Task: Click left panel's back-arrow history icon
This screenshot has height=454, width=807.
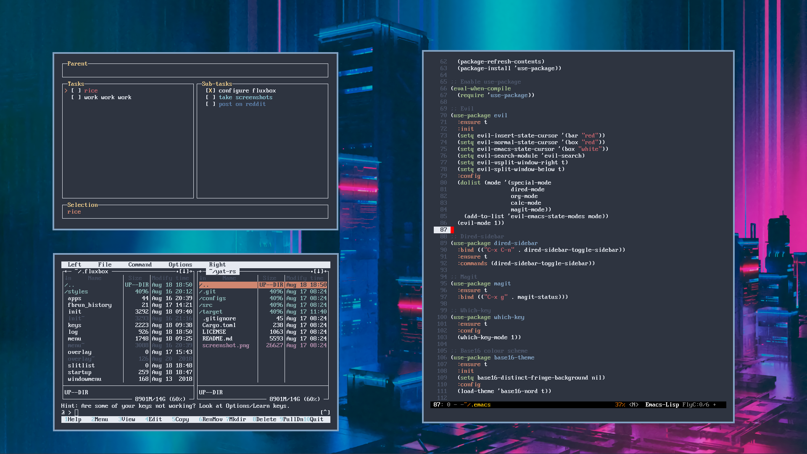Action: (66, 271)
